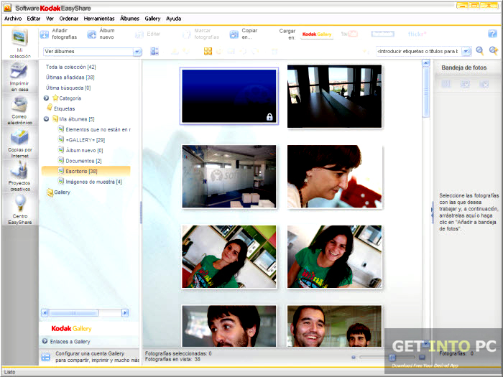Click Gallery folder icon in tree

pyautogui.click(x=50, y=192)
